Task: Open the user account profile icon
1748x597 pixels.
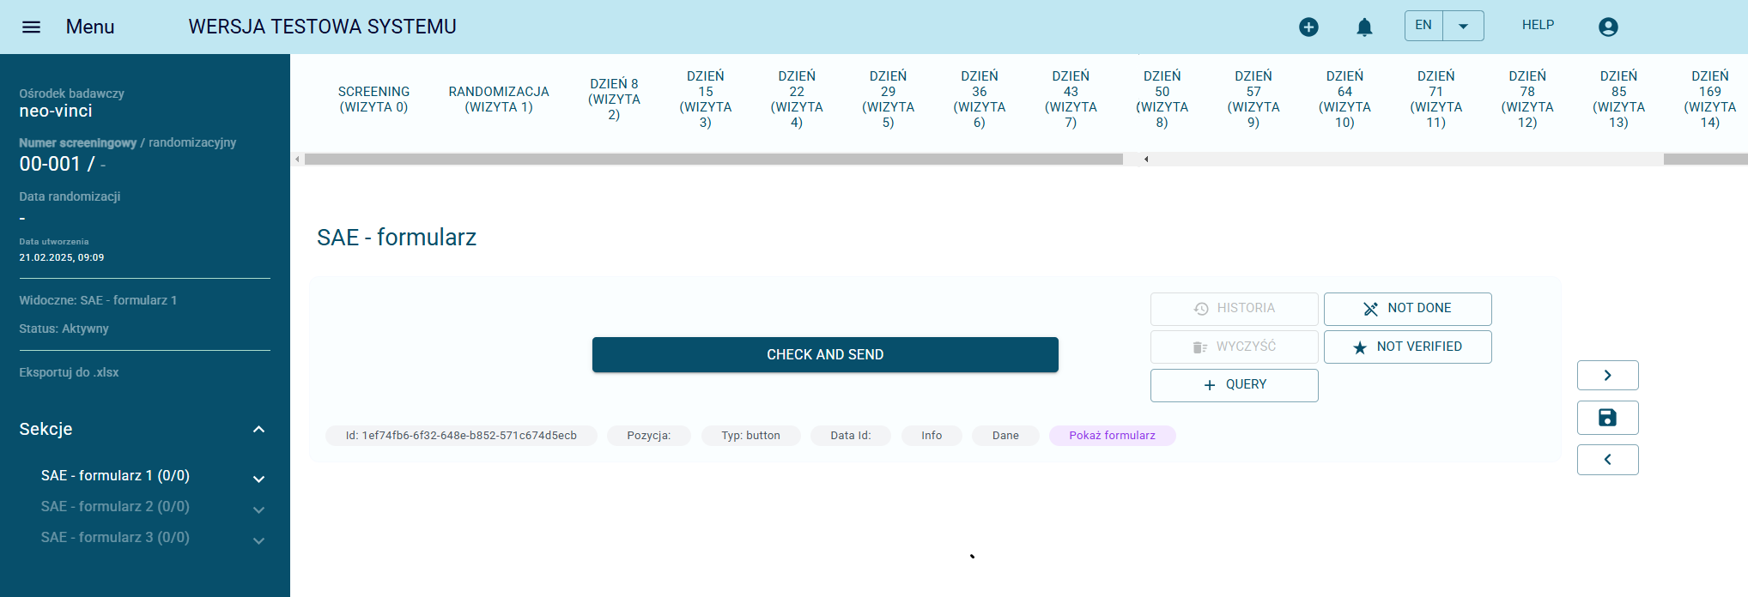Action: [x=1608, y=27]
